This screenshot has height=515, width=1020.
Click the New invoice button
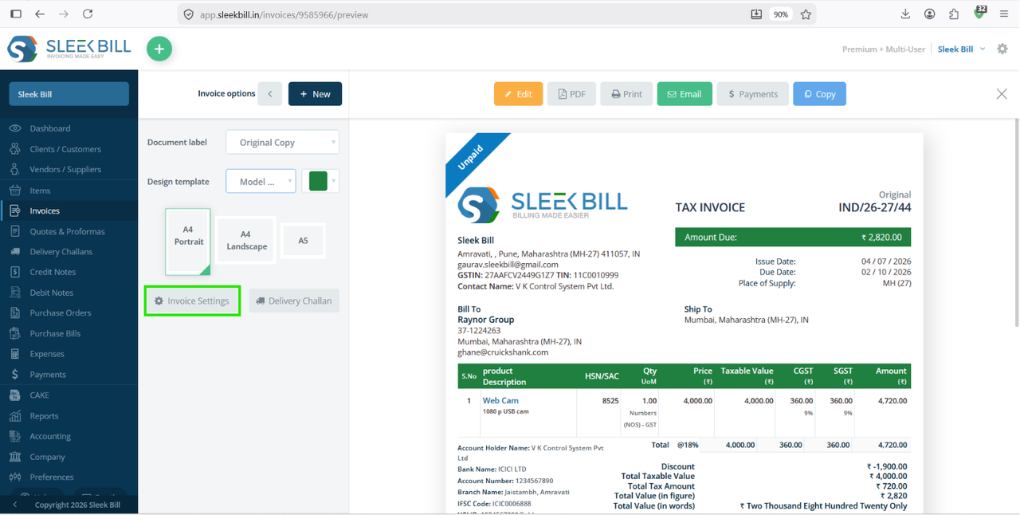click(x=315, y=94)
